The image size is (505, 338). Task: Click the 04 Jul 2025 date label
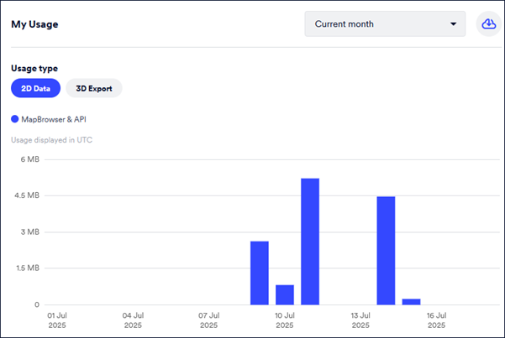(133, 320)
